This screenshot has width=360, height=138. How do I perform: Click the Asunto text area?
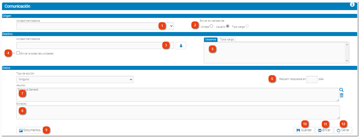tap(178, 95)
